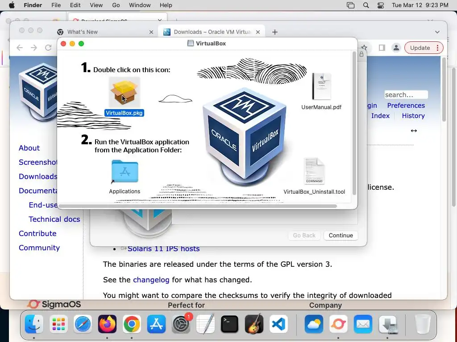Open the Chrome profile avatar

click(396, 48)
